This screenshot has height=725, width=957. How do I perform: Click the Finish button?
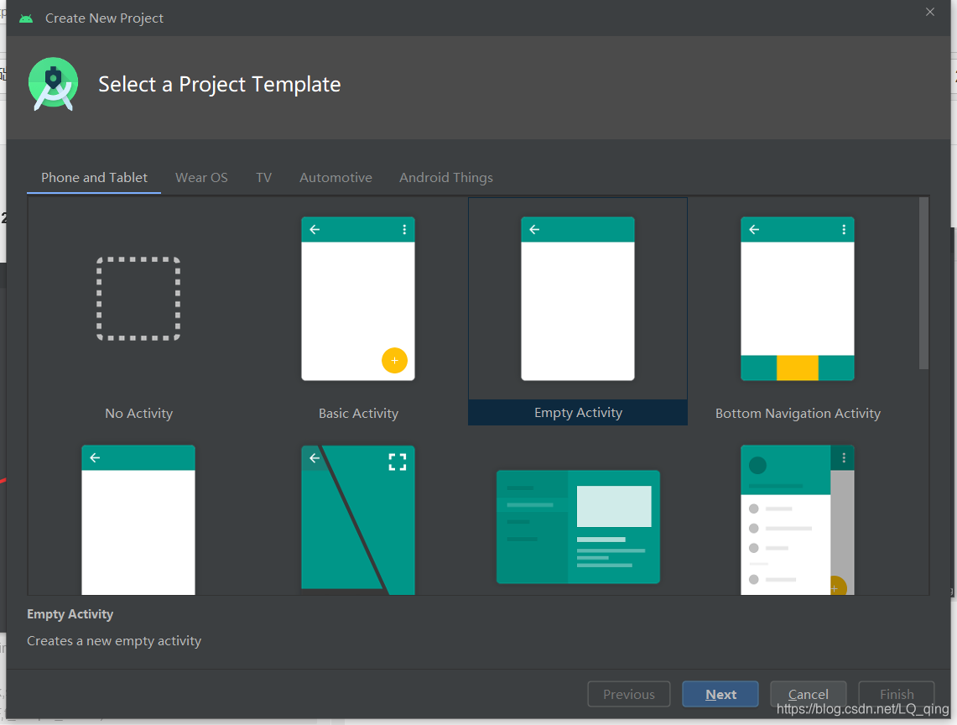pyautogui.click(x=896, y=694)
